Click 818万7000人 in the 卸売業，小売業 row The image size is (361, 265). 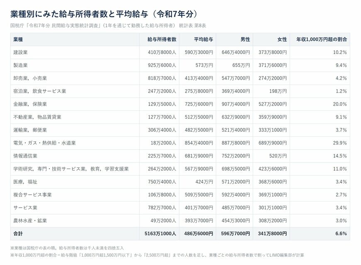(162, 78)
